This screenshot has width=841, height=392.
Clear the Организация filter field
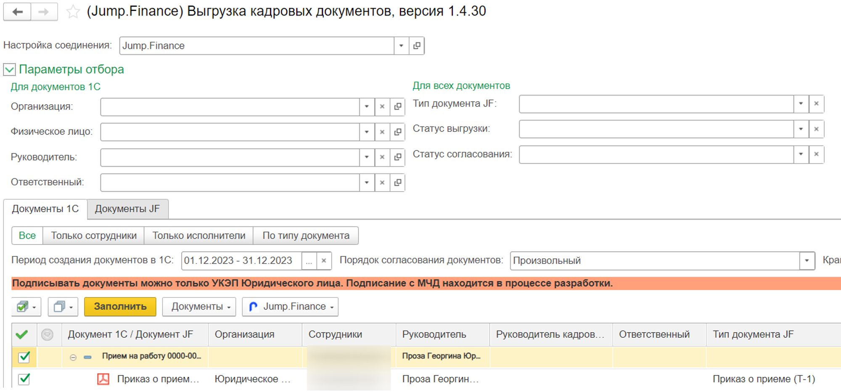pos(382,107)
